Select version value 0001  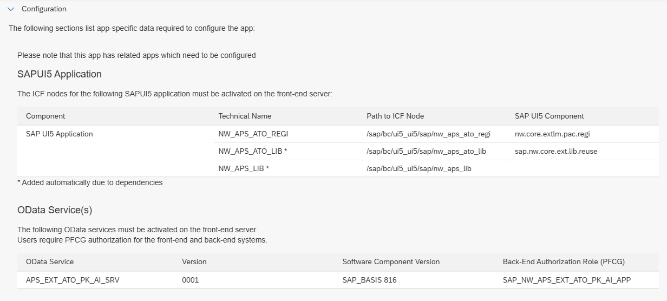[191, 280]
